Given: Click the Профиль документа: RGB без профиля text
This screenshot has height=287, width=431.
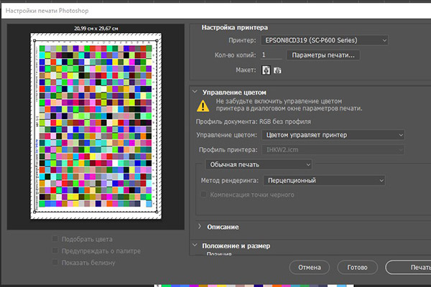Looking at the screenshot, I should (x=253, y=121).
